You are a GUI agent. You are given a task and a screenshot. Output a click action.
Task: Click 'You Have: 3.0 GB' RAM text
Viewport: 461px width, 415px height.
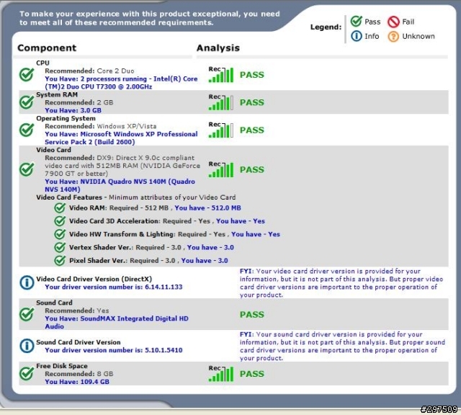pos(73,110)
